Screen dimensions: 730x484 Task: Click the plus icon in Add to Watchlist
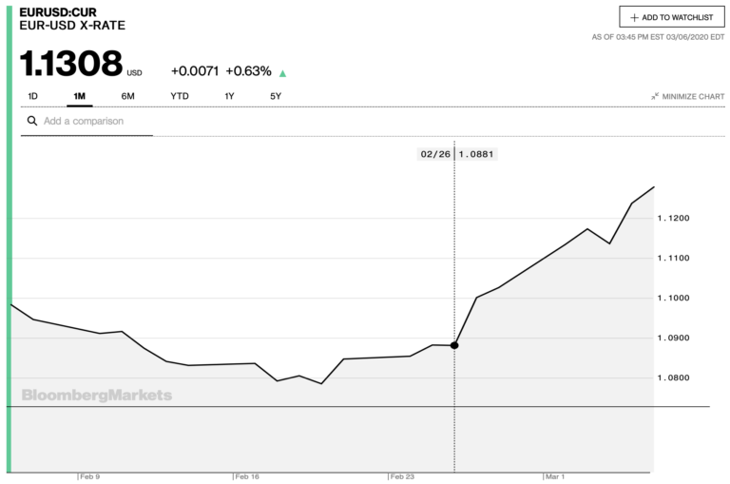point(634,17)
